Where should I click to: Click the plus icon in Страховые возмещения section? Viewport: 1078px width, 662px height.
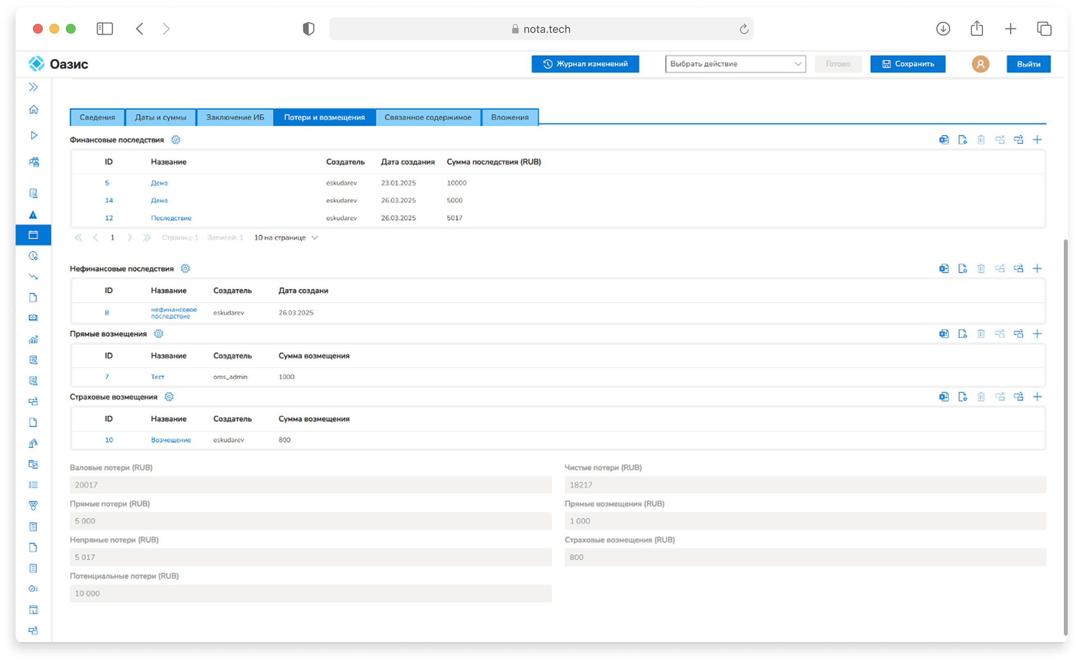click(x=1037, y=397)
